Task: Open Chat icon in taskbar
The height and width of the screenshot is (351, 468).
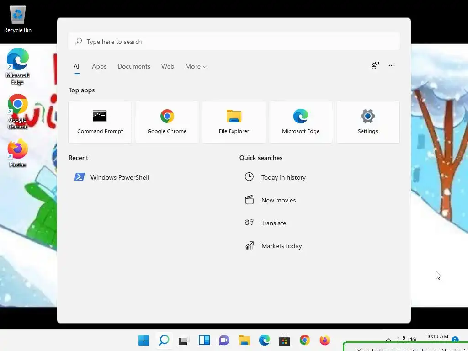Action: (224, 340)
